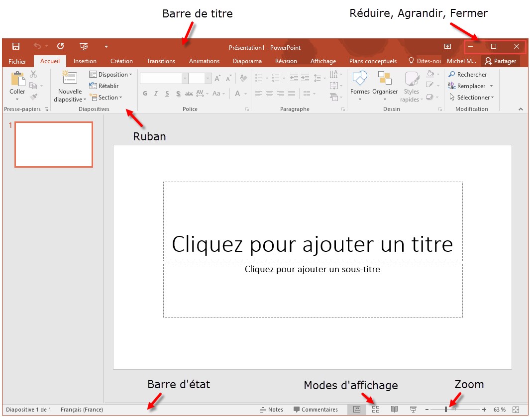This screenshot has width=530, height=417.
Task: Click the fit slide to window icon
Action: (516, 409)
